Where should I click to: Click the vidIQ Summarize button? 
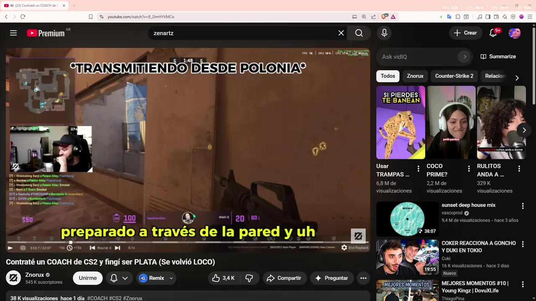pyautogui.click(x=498, y=56)
